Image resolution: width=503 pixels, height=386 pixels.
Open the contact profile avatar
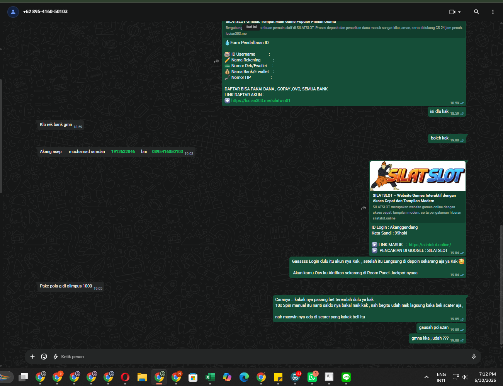13,12
